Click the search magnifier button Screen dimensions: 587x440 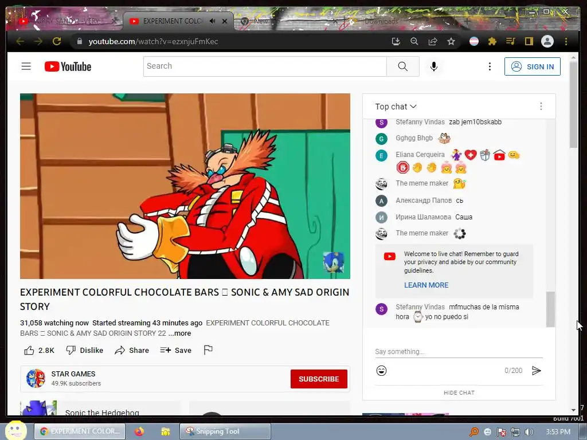click(x=403, y=66)
